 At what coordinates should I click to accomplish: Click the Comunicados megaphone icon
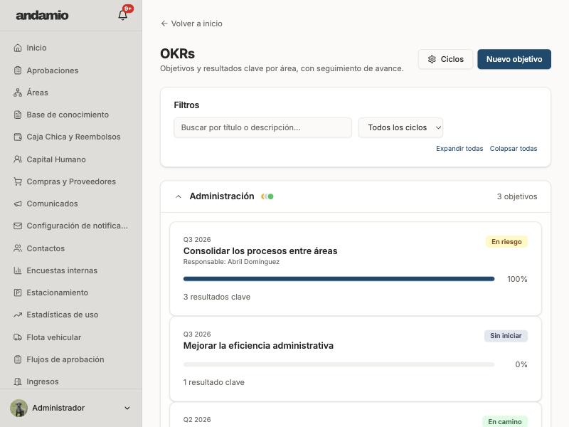point(18,204)
